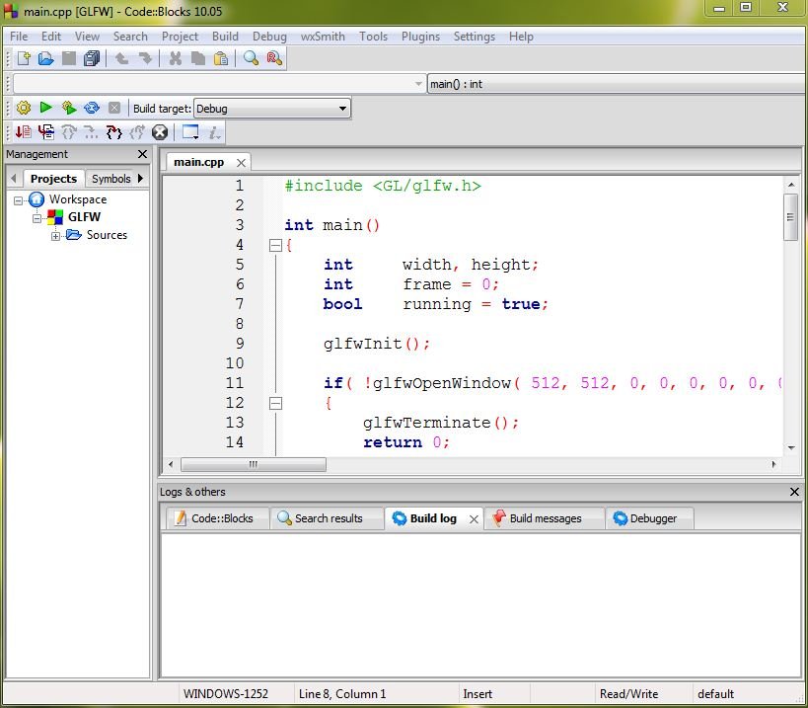The width and height of the screenshot is (808, 708).
Task: Open the Code::Blocks log tab
Action: [218, 518]
